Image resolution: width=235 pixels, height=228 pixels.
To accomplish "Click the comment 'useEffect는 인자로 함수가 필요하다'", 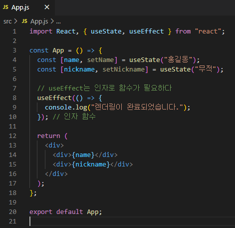I will pyautogui.click(x=104, y=88).
